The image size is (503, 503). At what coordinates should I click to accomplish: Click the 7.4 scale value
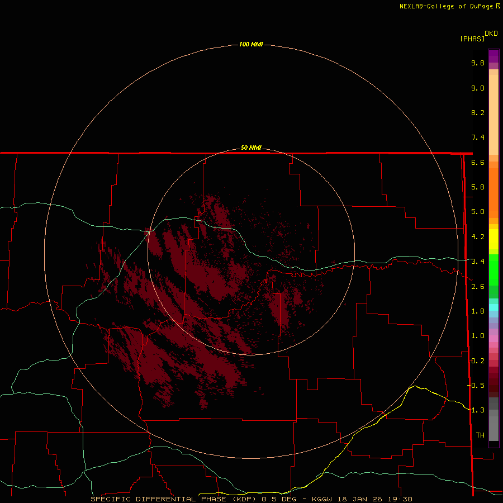[x=478, y=137]
